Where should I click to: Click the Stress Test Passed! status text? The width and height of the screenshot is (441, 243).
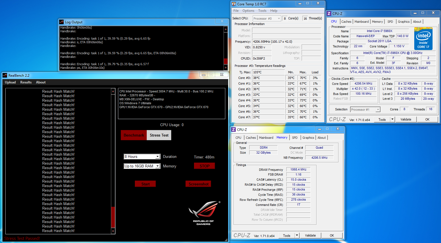click(x=22, y=239)
